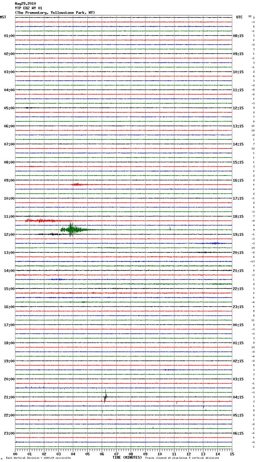Click the '10:00' MST time label
The height and width of the screenshot is (462, 256).
tap(9, 198)
